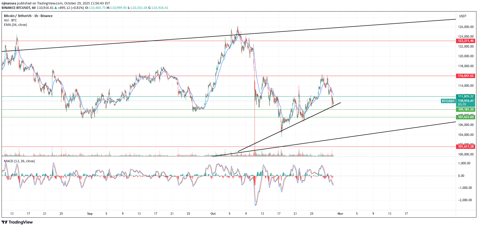This screenshot has height=227, width=478.
Task: Select the MACD (12, 26, close) legend
Action: coord(19,161)
